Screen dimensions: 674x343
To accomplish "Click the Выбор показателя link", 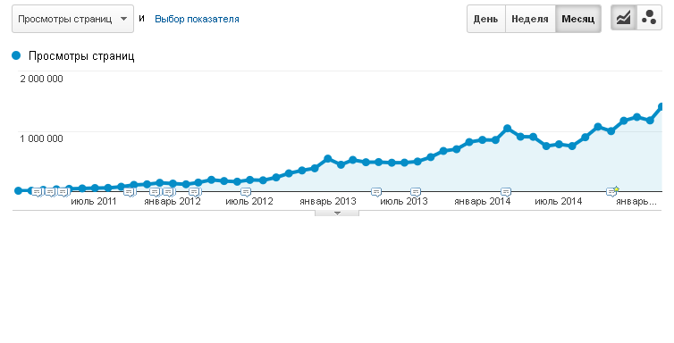I will click(x=197, y=19).
